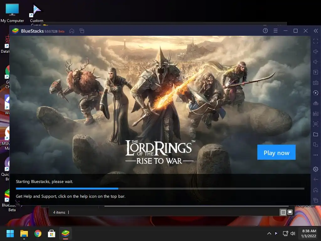Switch File Explorer to details view
Viewport: 321px width, 241px height.
tap(283, 212)
